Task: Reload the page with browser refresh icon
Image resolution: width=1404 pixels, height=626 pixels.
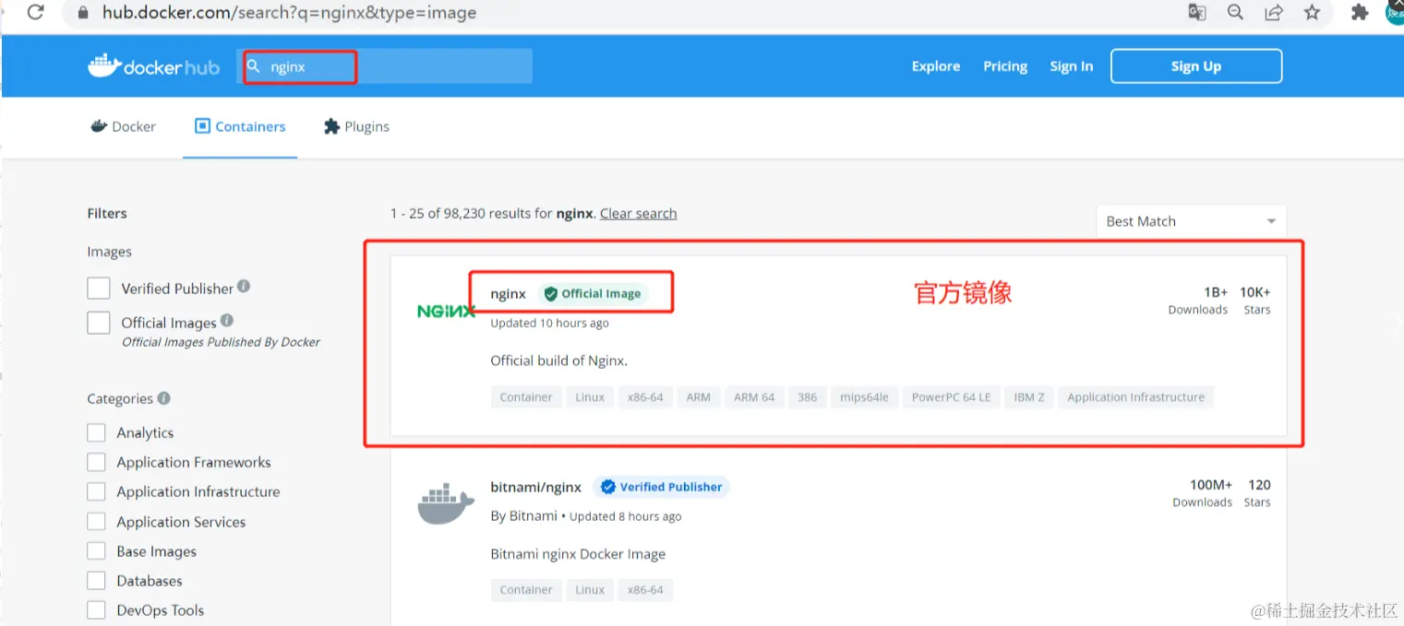Action: click(36, 13)
